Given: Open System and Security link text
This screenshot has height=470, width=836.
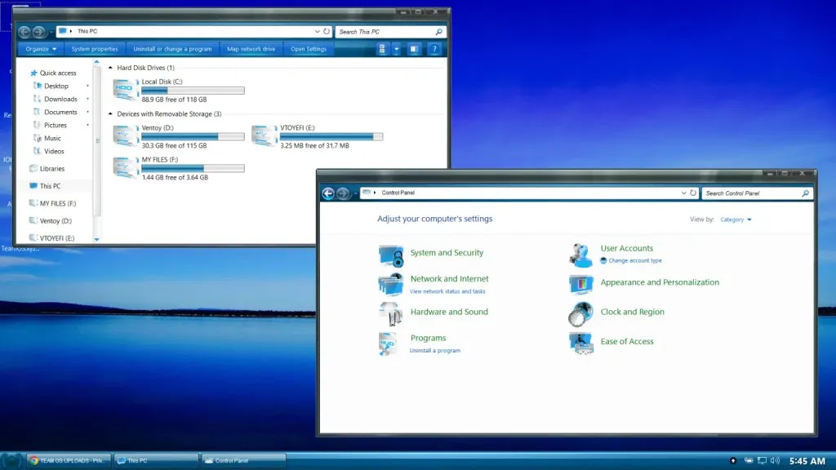Looking at the screenshot, I should (x=447, y=253).
